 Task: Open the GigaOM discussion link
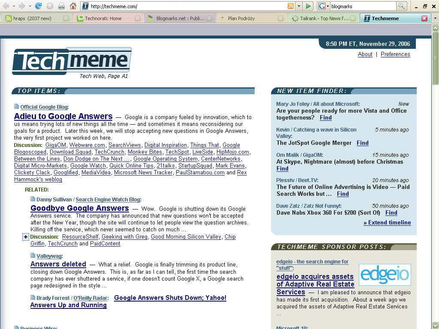pyautogui.click(x=56, y=145)
